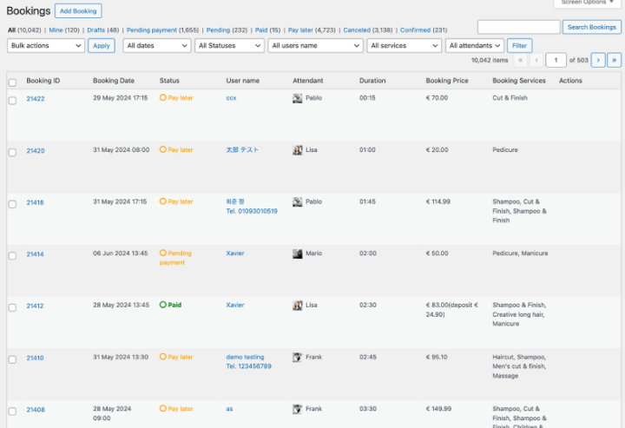625x428 pixels.
Task: Select checkbox for booking 21418
Action: tap(12, 204)
